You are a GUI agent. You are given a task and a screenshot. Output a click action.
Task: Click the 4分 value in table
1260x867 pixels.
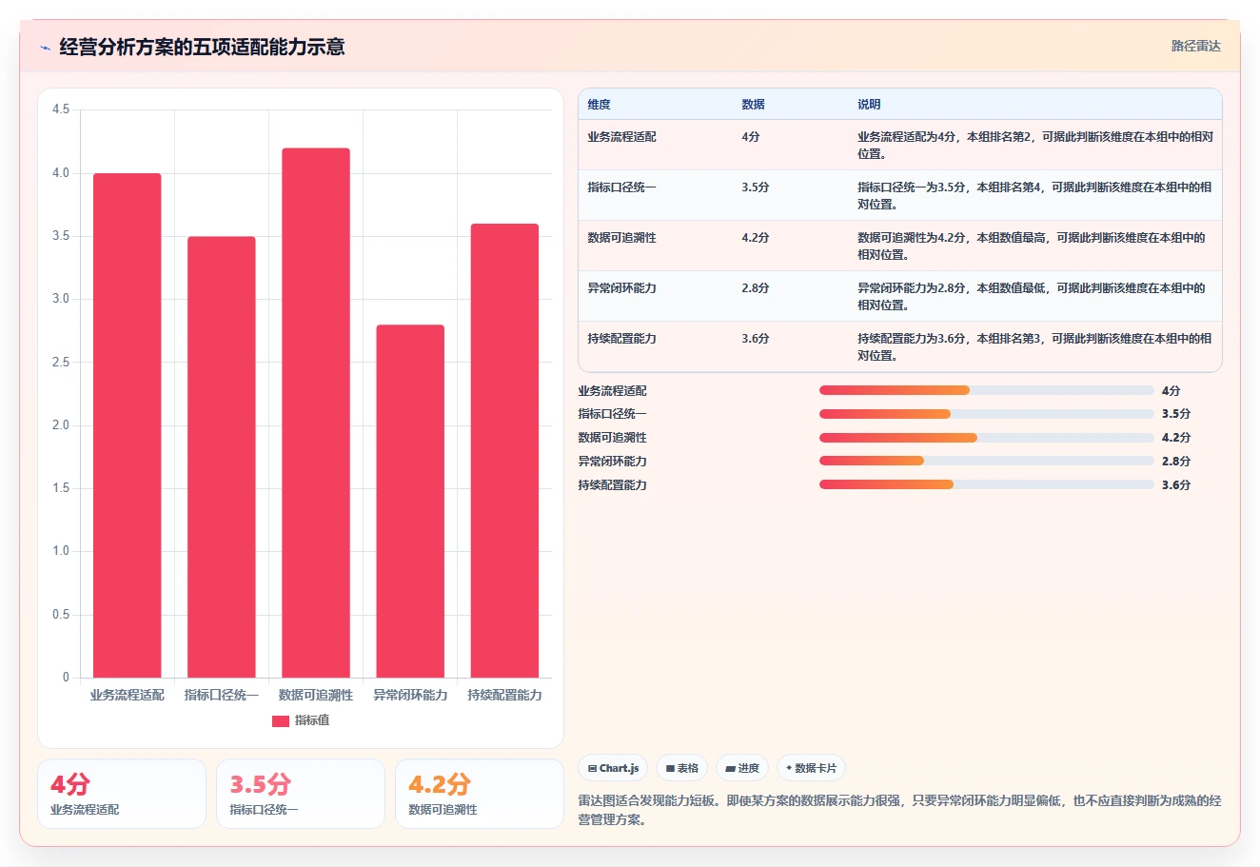[751, 137]
